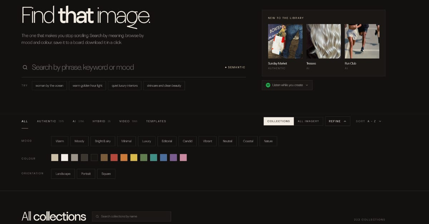The width and height of the screenshot is (429, 224).
Task: Pick the yellow colour swatch
Action: [x=134, y=158]
